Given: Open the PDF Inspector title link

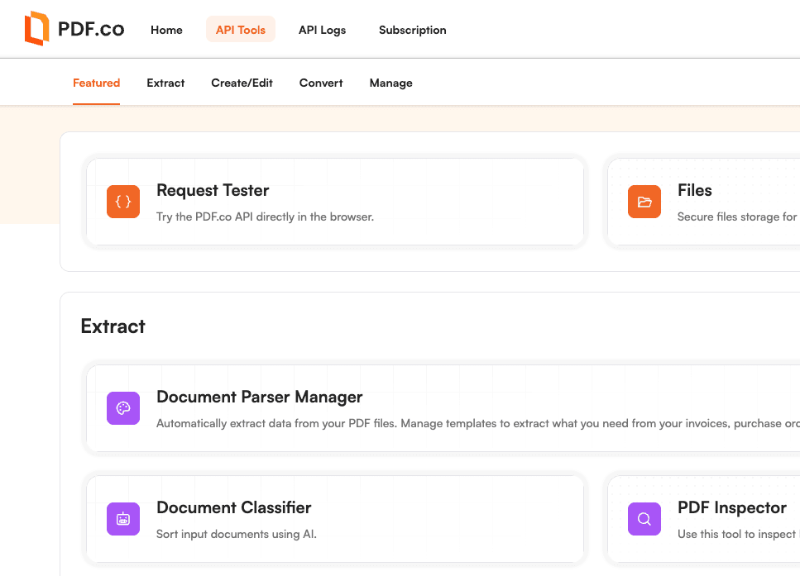Looking at the screenshot, I should click(731, 507).
